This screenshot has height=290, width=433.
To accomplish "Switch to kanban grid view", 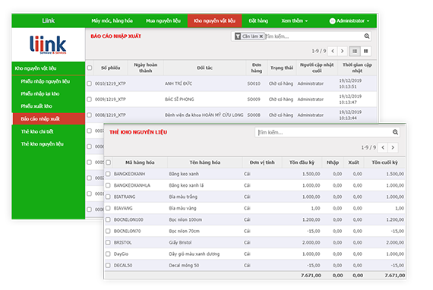I will [x=365, y=51].
